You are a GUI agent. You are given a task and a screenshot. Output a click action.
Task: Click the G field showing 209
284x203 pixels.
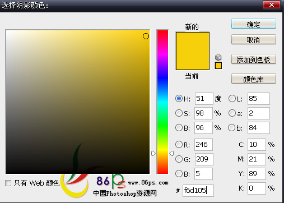coord(204,159)
